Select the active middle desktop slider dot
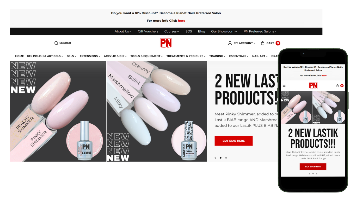356x200 pixels. [221, 158]
